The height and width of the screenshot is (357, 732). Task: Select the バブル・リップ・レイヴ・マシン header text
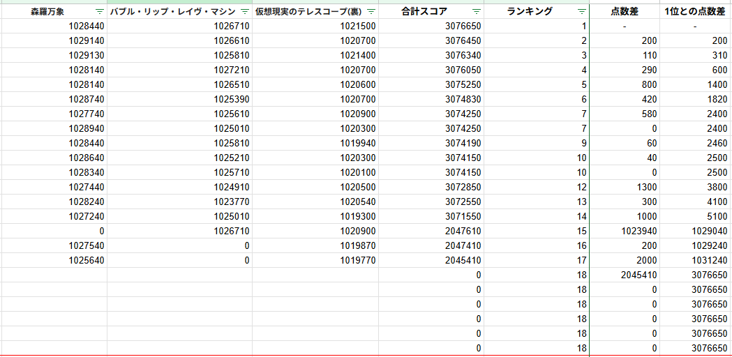click(172, 11)
